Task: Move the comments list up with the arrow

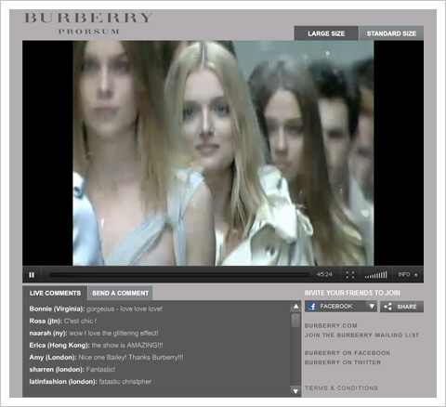Action: coord(295,306)
